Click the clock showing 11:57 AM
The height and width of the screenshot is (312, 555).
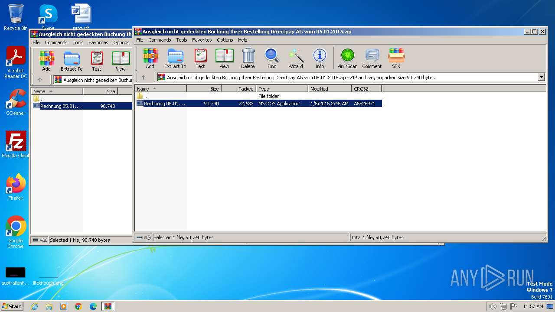coord(533,306)
